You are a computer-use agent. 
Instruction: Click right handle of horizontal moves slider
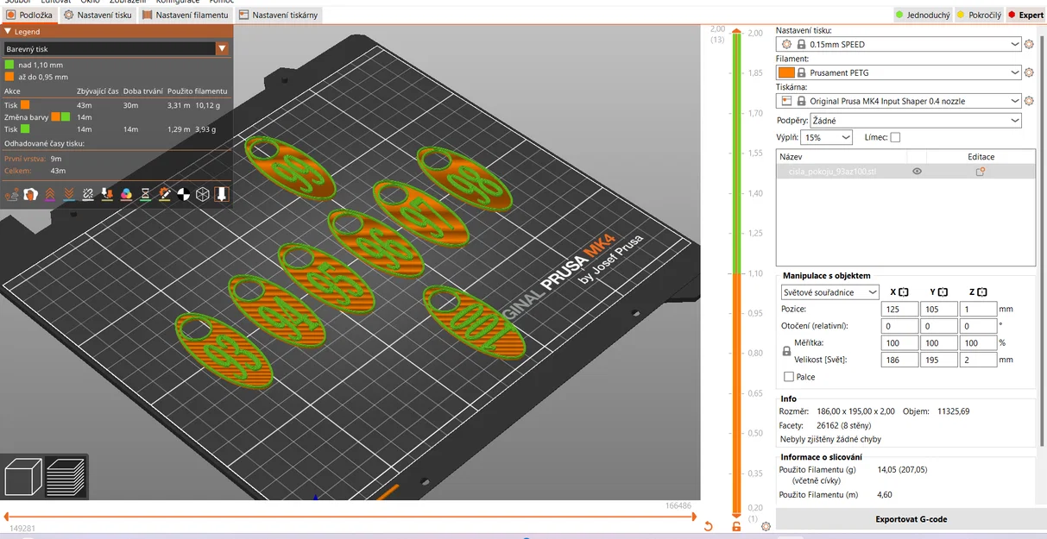coord(694,516)
